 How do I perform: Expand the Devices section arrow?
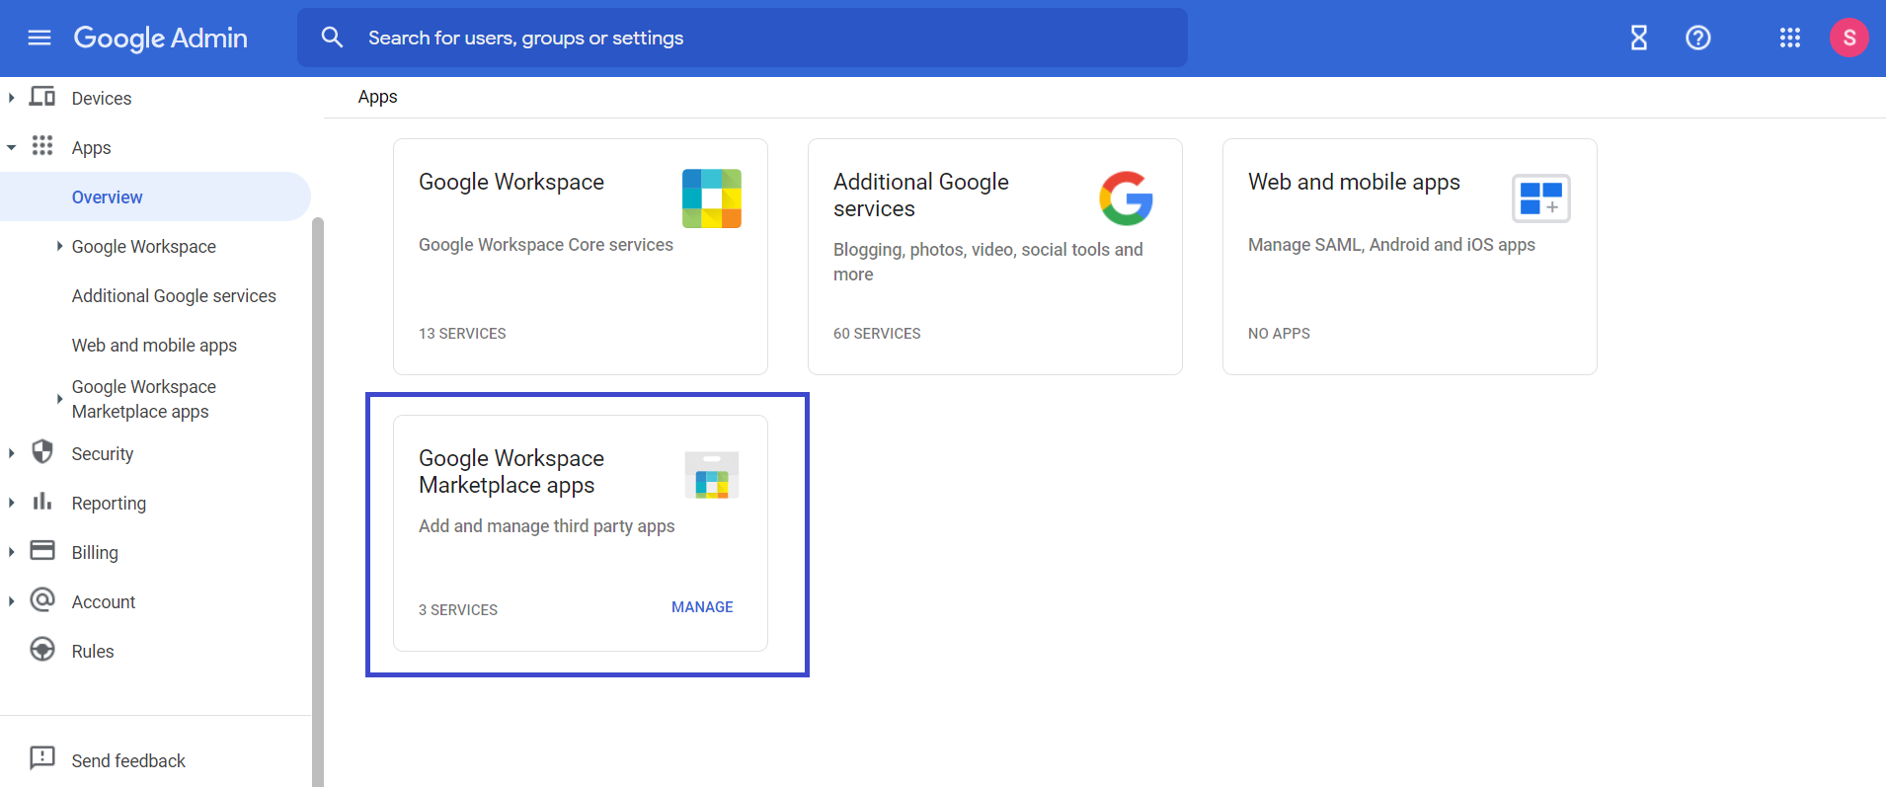pos(11,98)
